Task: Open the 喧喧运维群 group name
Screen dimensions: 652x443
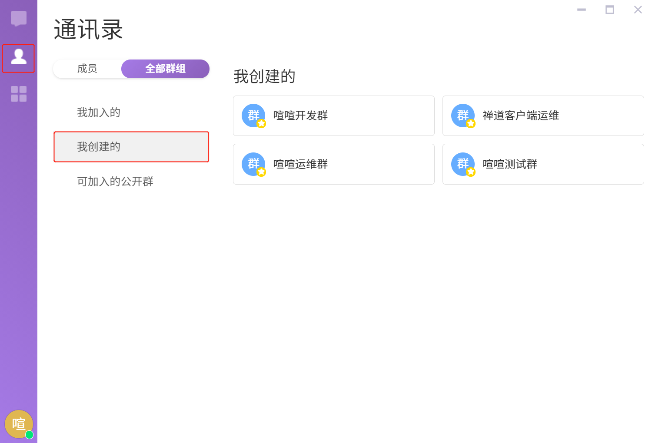Action: coord(300,164)
